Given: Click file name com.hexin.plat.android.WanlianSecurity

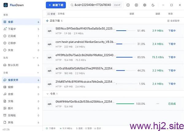Looking at the screenshot, I should pyautogui.click(x=85, y=42).
